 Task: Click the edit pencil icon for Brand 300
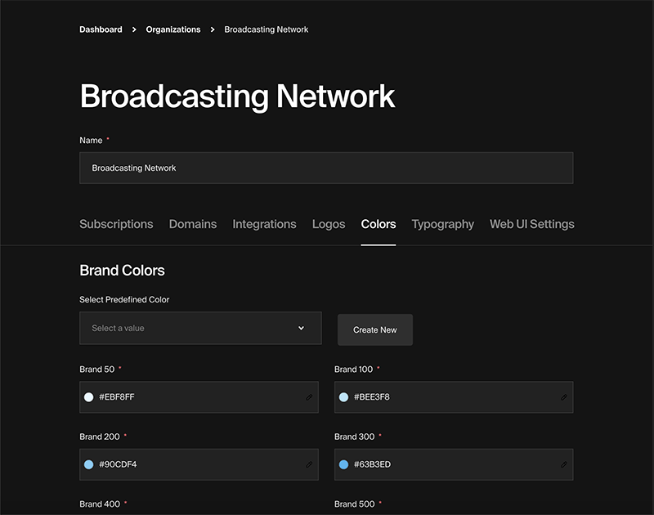tap(564, 464)
